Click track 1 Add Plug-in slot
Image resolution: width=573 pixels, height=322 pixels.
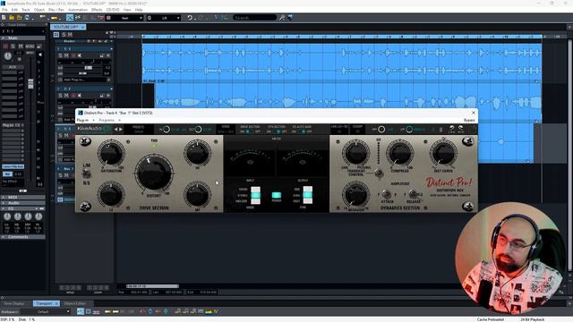pos(83,80)
